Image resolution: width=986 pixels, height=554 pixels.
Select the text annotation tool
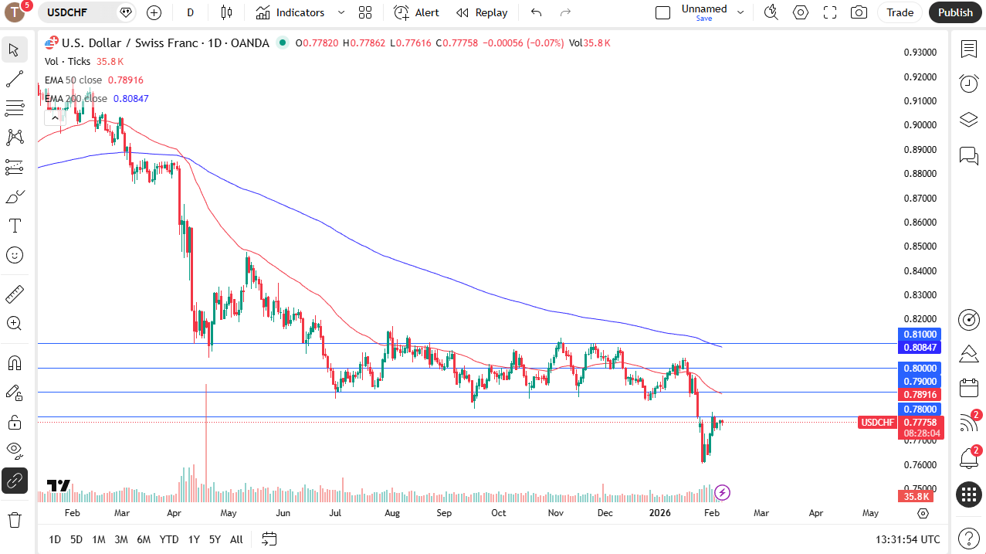(14, 226)
